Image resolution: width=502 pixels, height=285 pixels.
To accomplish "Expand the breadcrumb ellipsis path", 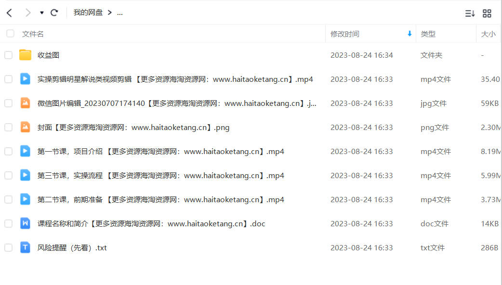I will [120, 13].
